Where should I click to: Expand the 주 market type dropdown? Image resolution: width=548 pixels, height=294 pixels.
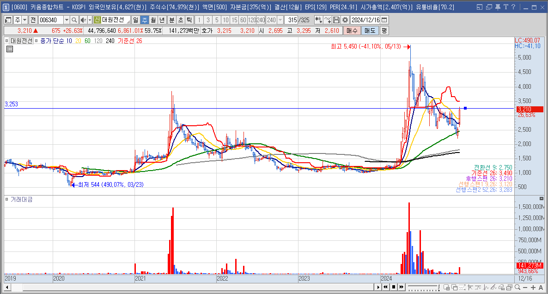tap(24, 20)
